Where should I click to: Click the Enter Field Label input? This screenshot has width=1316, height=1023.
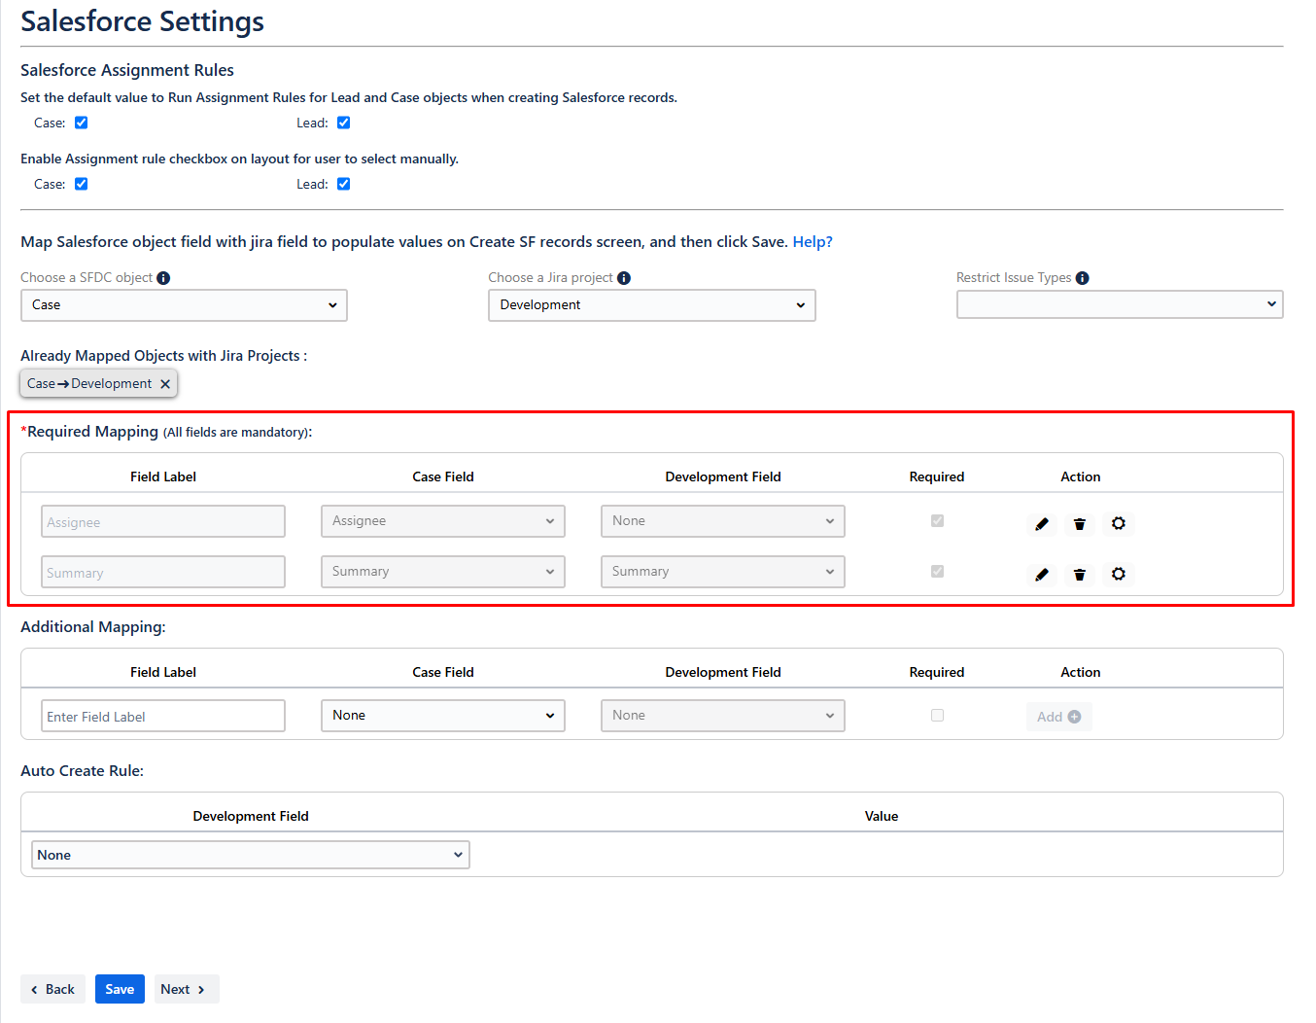click(x=163, y=716)
